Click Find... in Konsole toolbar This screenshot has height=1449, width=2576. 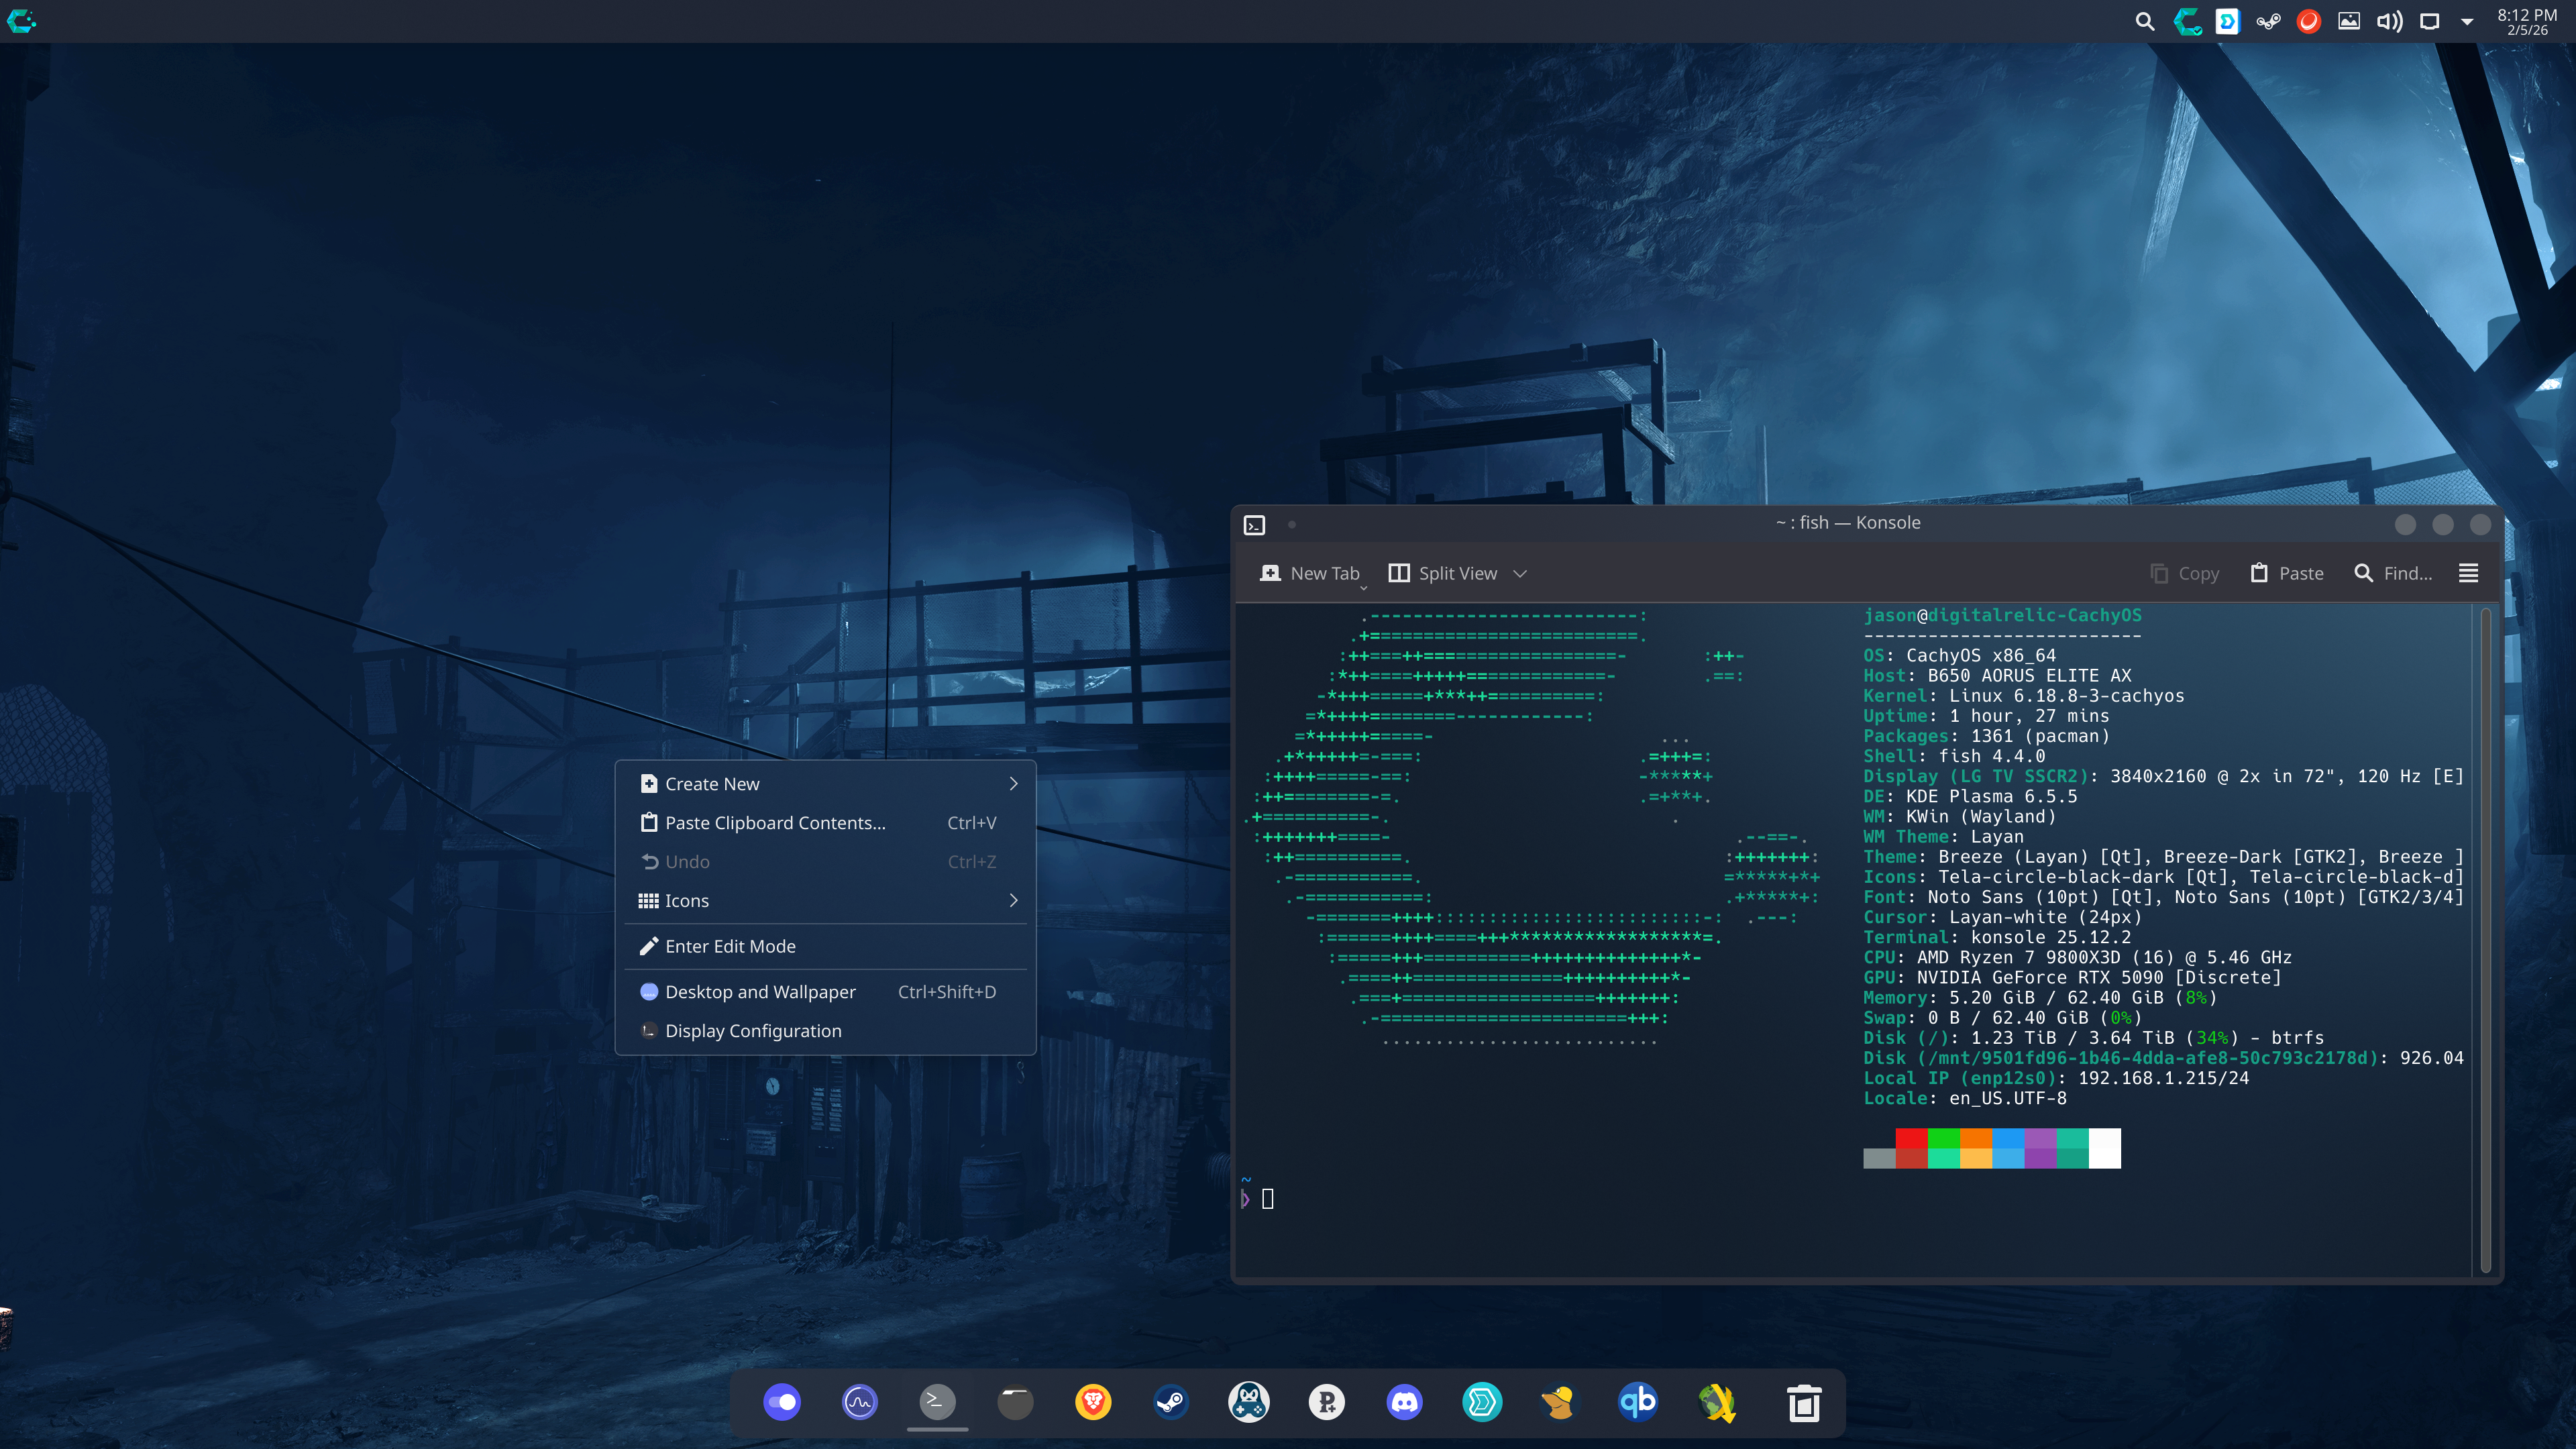click(x=2393, y=573)
